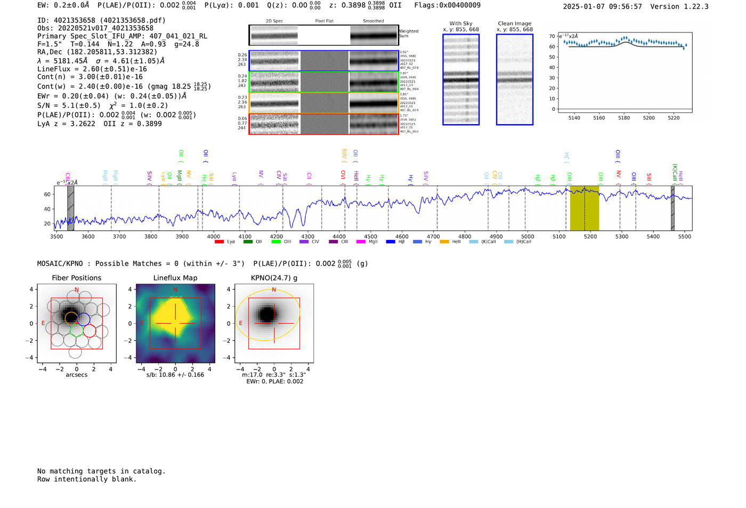Select the red-bordered 2D spectrum row
The width and height of the screenshot is (746, 508).
point(323,124)
